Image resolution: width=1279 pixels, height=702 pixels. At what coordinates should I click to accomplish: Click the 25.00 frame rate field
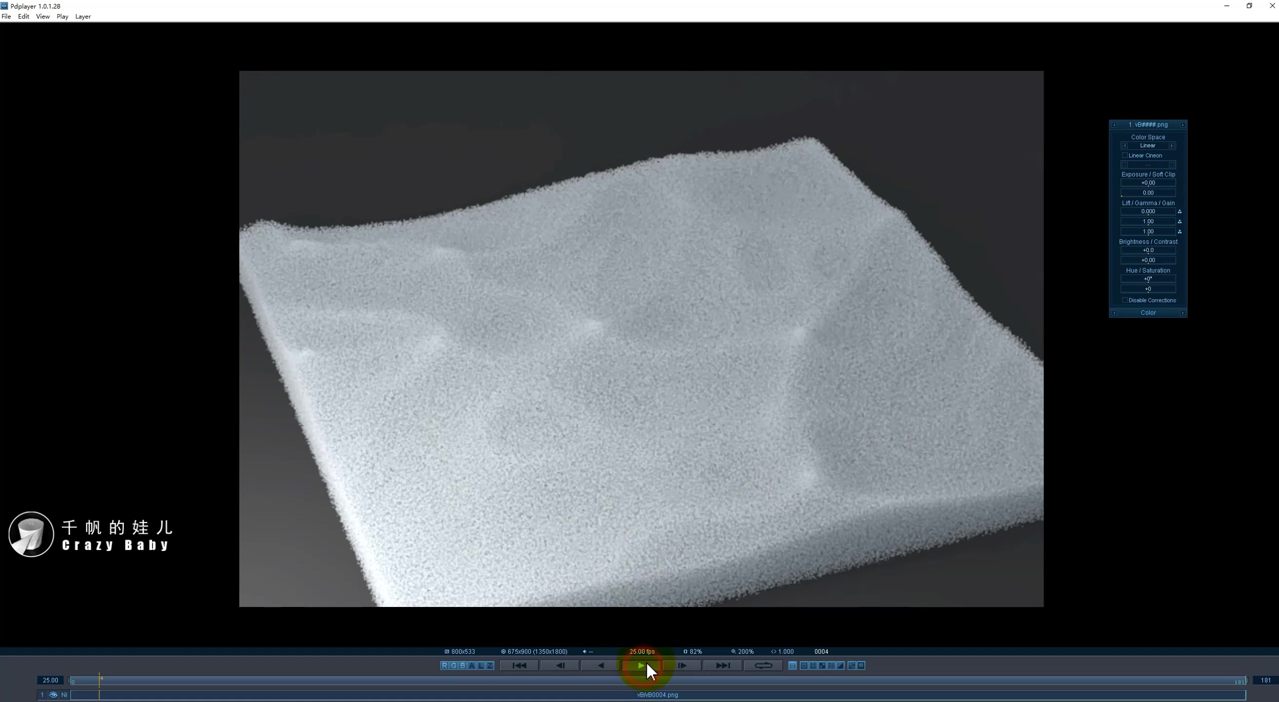tap(50, 681)
